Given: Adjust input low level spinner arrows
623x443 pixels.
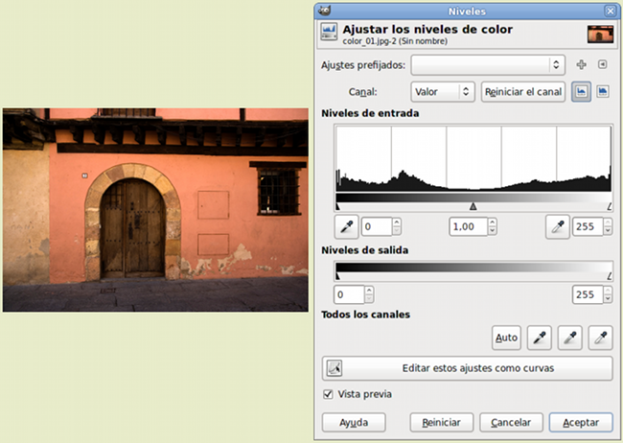Looking at the screenshot, I should tap(397, 226).
